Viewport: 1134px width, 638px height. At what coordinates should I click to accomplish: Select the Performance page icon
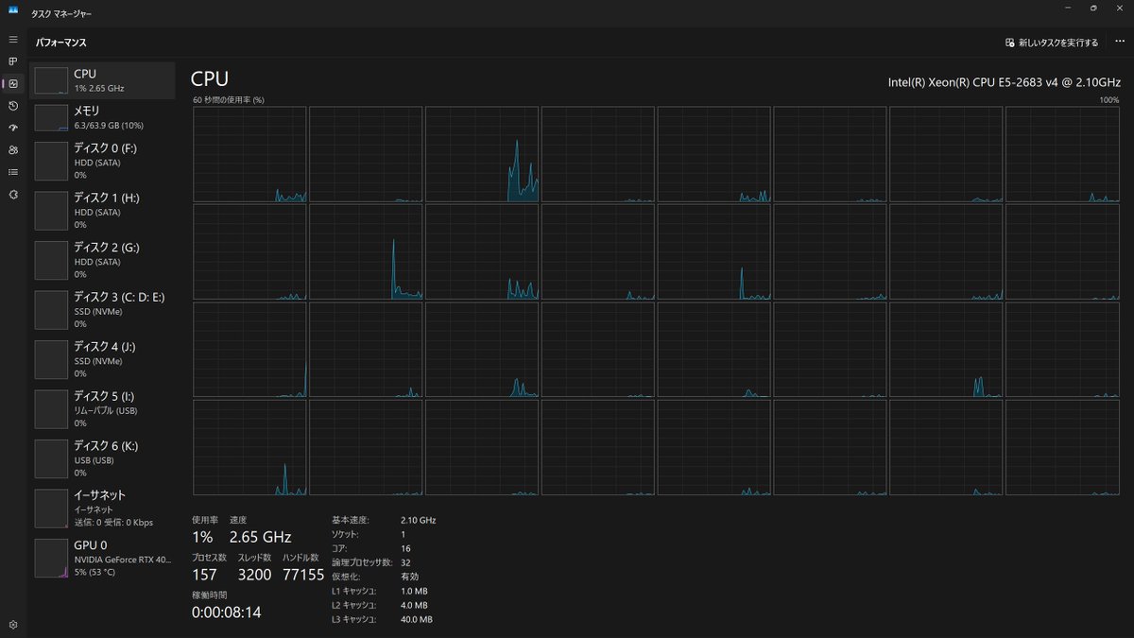pos(13,83)
